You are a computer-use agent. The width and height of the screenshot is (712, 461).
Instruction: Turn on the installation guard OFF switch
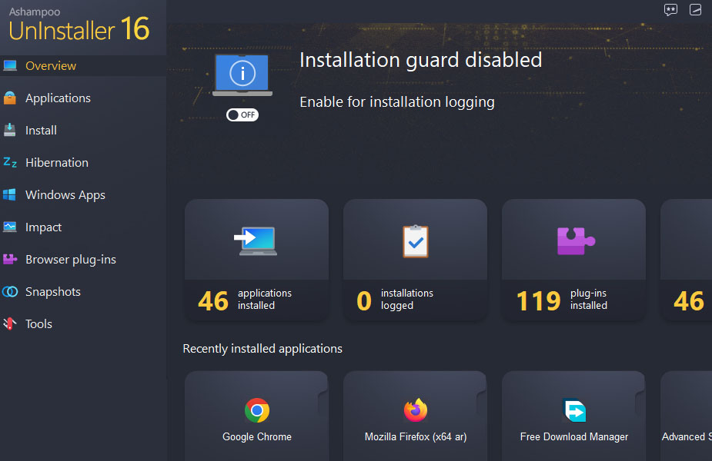(x=242, y=114)
